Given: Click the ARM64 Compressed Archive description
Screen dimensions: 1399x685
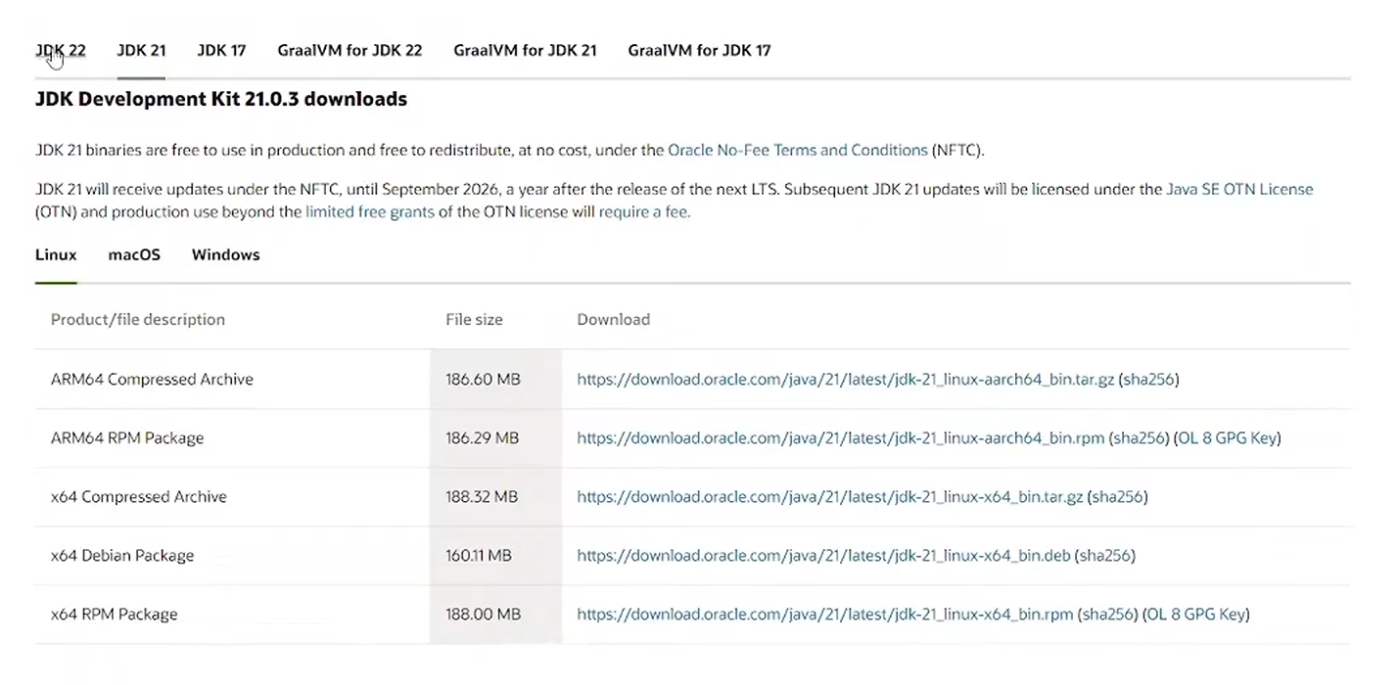Looking at the screenshot, I should (152, 380).
